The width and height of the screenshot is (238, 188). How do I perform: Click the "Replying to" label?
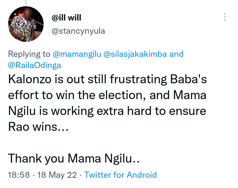[x=29, y=54]
